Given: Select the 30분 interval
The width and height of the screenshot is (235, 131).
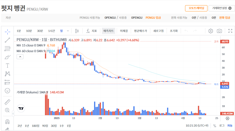Looking at the screenshot, I should (40, 31).
